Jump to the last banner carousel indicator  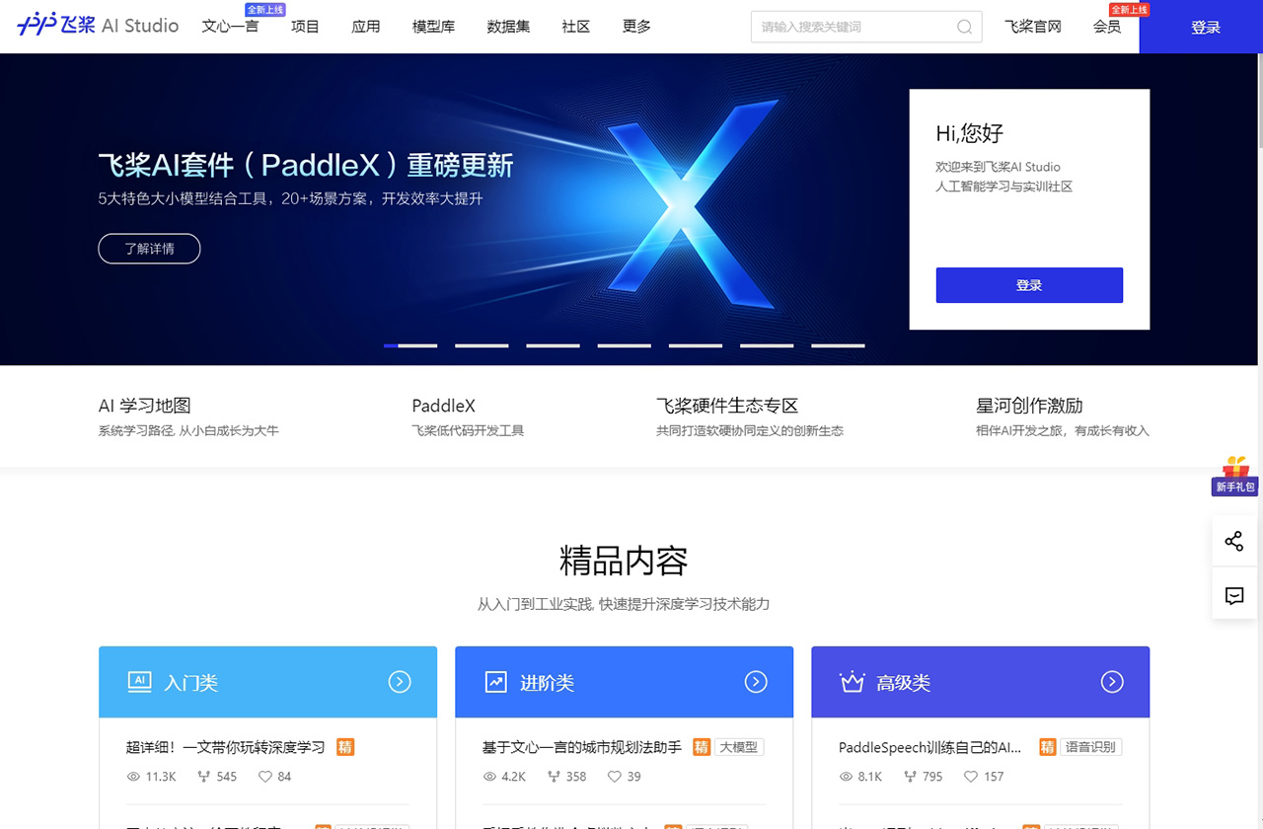[838, 345]
